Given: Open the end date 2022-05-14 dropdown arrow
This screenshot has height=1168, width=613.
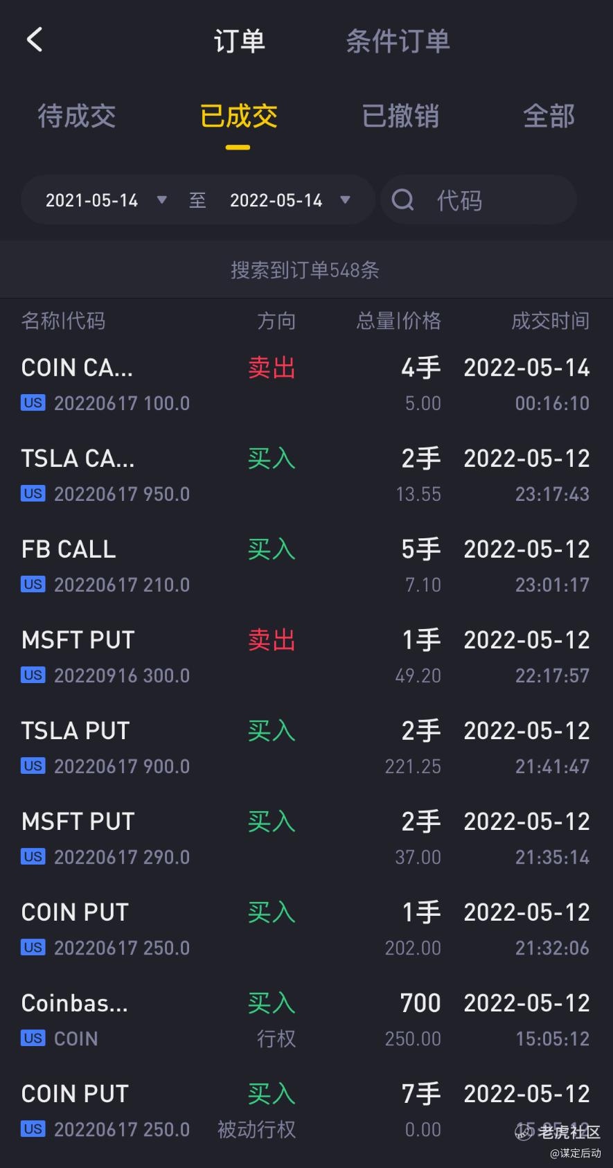Looking at the screenshot, I should pyautogui.click(x=345, y=200).
